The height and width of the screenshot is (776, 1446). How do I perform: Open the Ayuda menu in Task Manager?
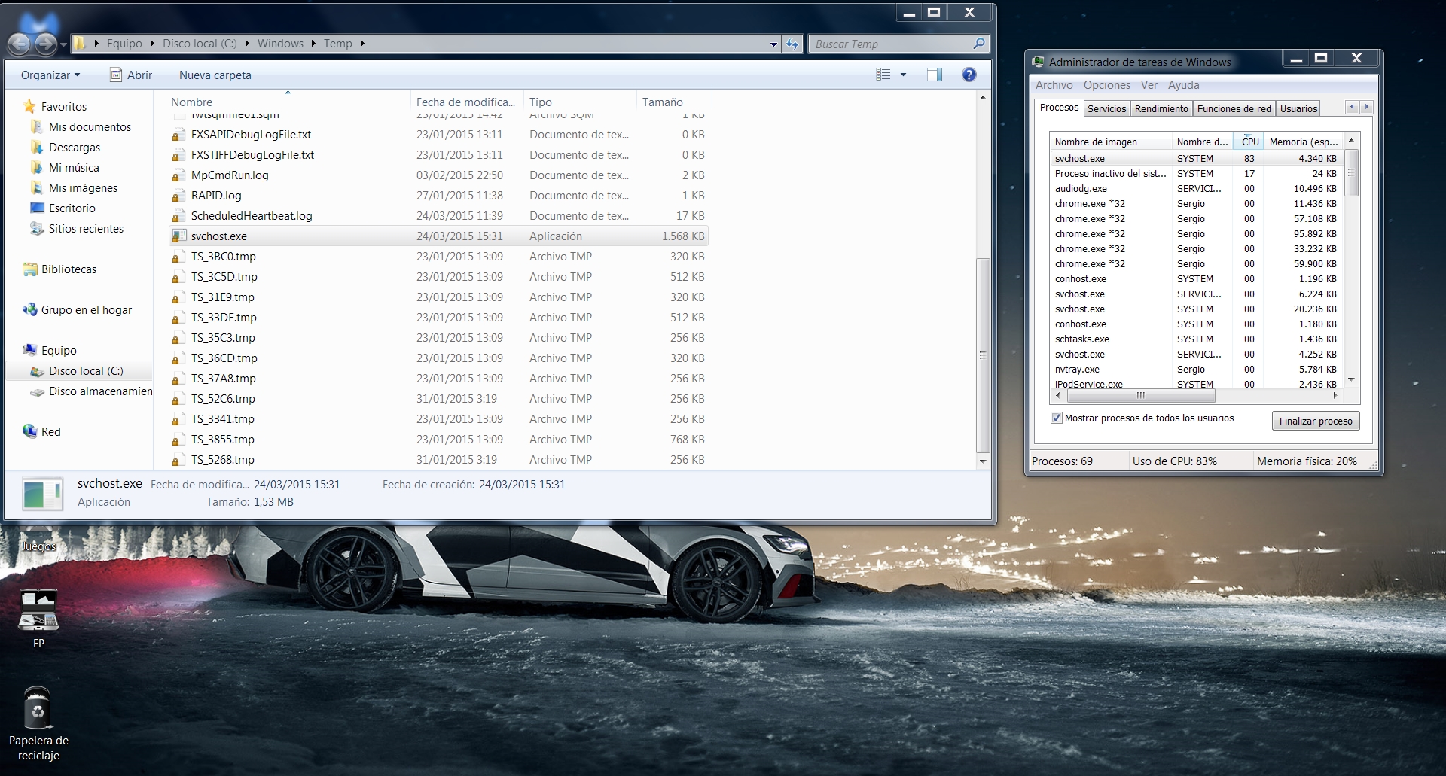point(1183,85)
